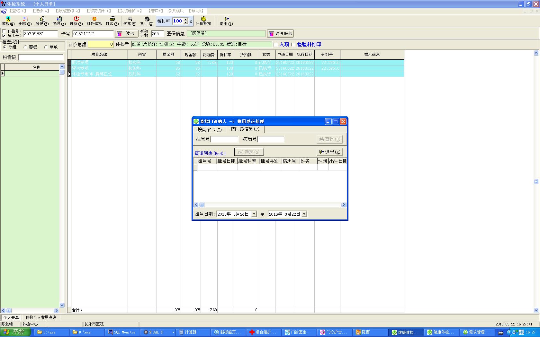Click the 预览(V) preview toolbar icon
This screenshot has width=540, height=337.
130,21
